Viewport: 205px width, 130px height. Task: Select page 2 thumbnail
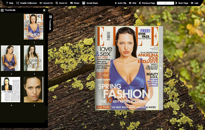(10, 58)
